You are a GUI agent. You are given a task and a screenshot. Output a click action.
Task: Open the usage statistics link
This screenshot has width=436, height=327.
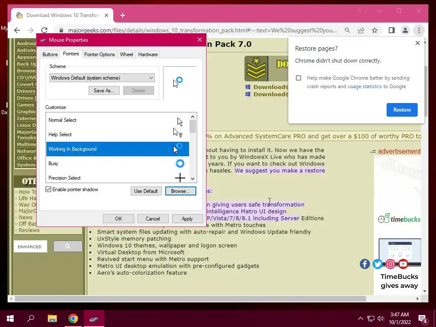pos(364,86)
